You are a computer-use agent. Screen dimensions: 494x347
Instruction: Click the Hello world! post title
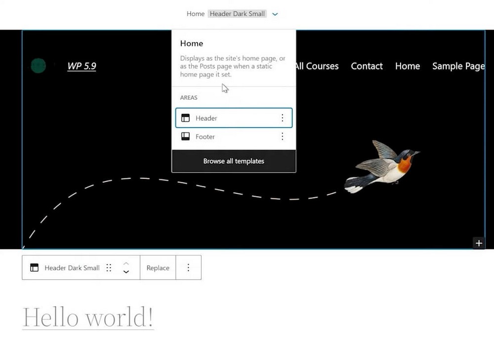pos(88,317)
